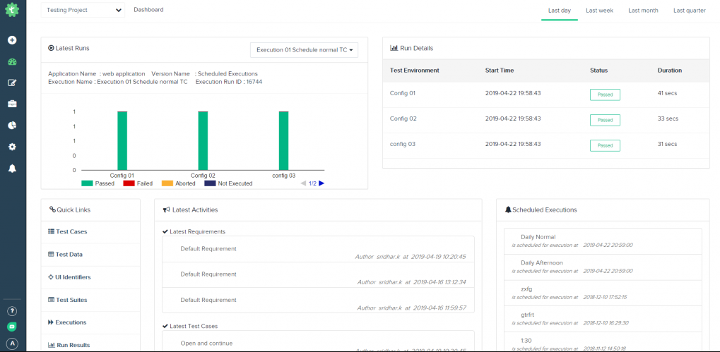Open the Daily Normal scheduled execution
This screenshot has height=352, width=720.
point(603,241)
